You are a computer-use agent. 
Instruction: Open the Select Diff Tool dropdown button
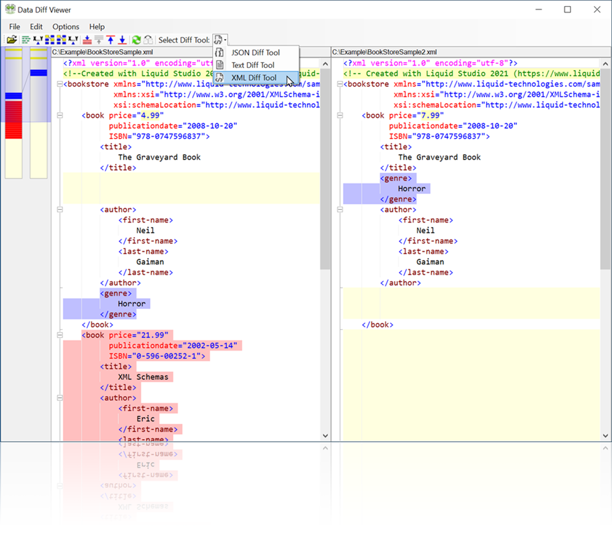click(220, 40)
